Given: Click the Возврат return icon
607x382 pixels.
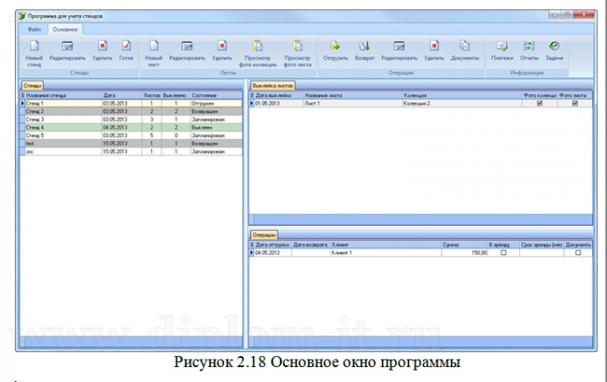Looking at the screenshot, I should (x=365, y=46).
